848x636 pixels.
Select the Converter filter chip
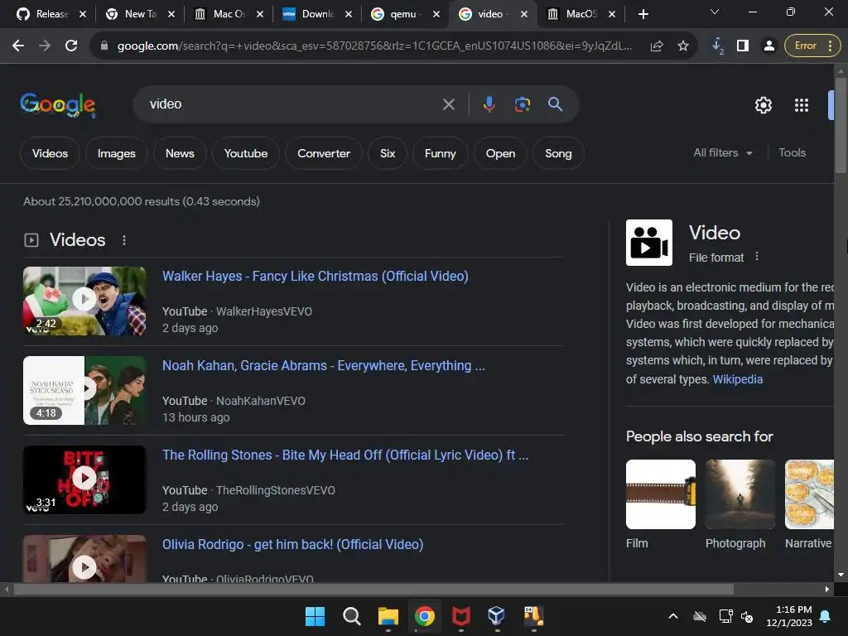tap(324, 153)
